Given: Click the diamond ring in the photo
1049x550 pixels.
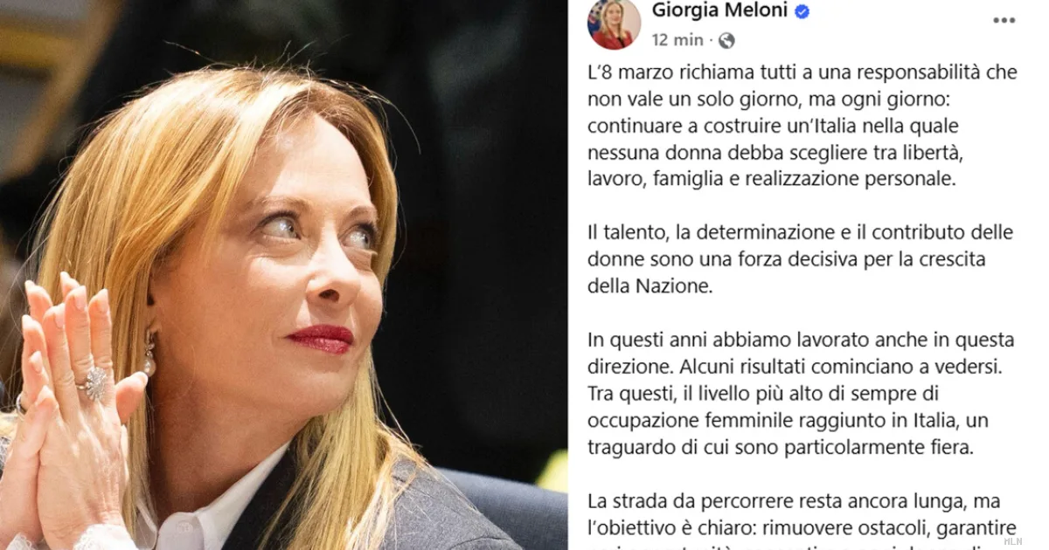Looking at the screenshot, I should click(94, 383).
